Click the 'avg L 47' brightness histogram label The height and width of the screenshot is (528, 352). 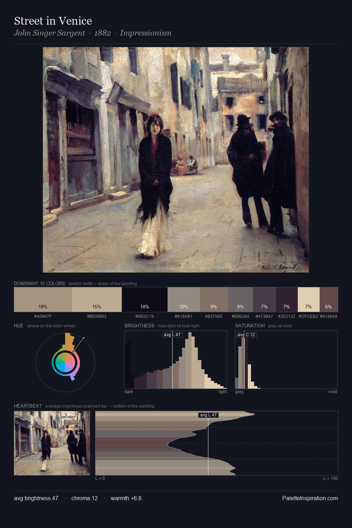coord(172,335)
